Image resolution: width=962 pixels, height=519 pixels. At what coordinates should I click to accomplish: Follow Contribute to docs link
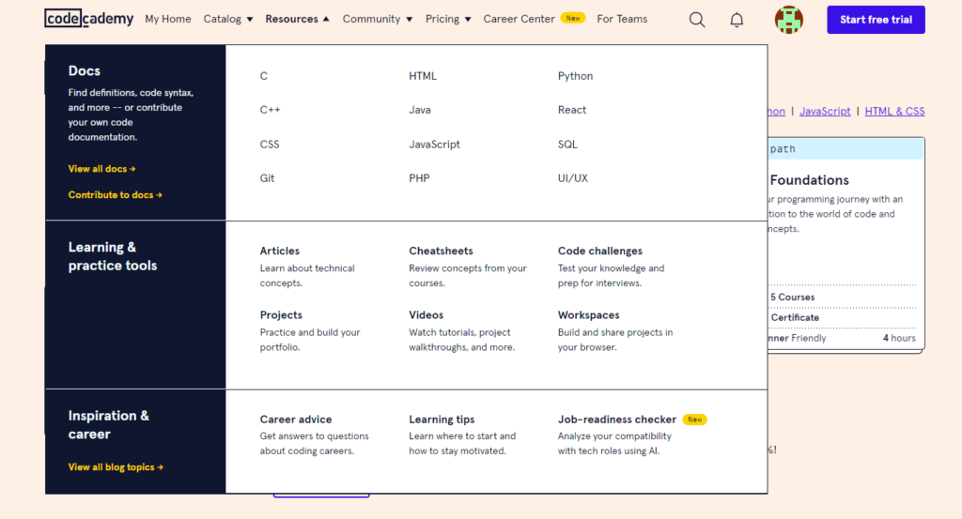(116, 195)
